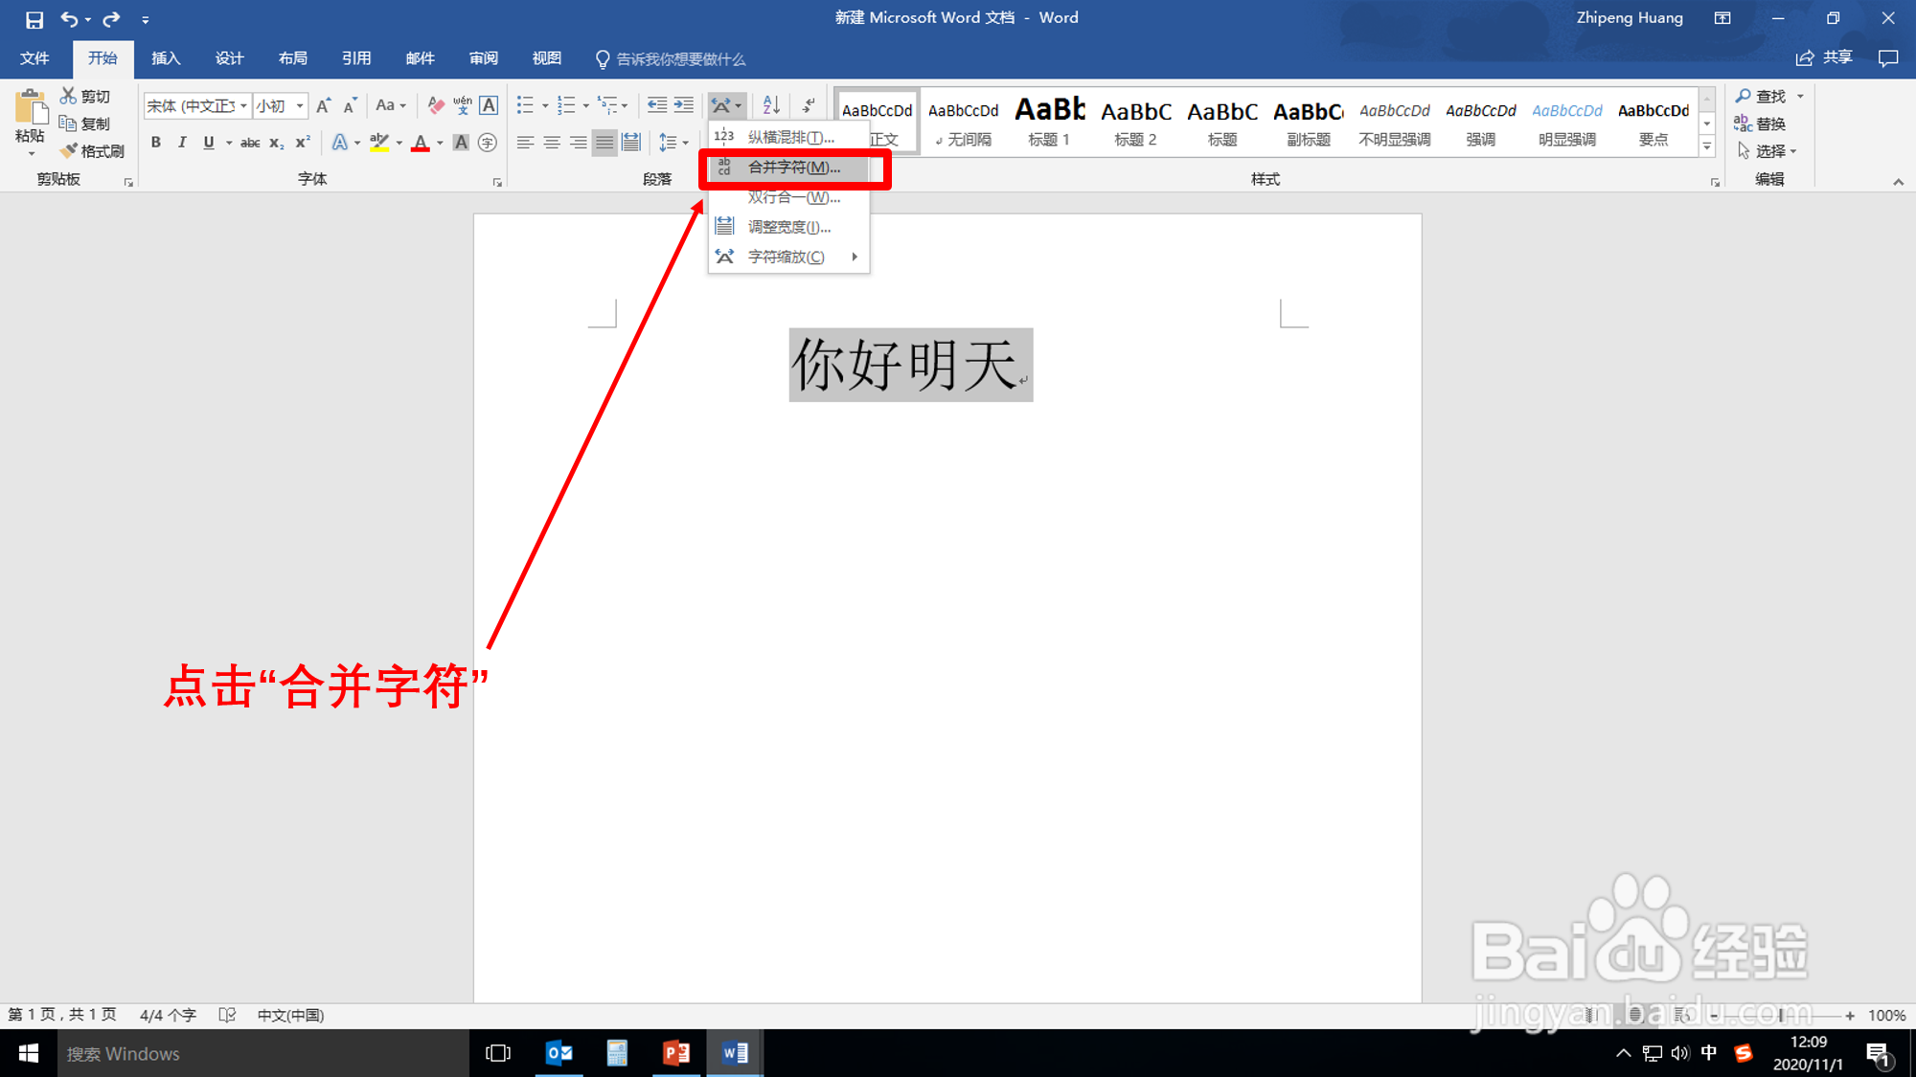
Task: Click the distributed alignment icon
Action: (631, 143)
